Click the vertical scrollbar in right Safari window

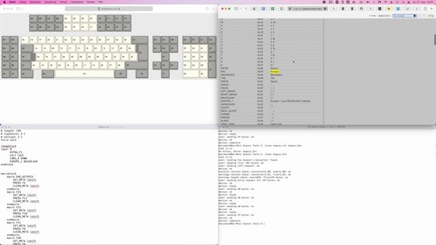(x=435, y=39)
